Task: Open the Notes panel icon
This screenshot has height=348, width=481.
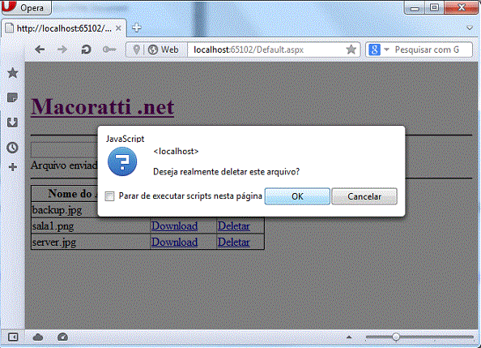Action: tap(13, 98)
